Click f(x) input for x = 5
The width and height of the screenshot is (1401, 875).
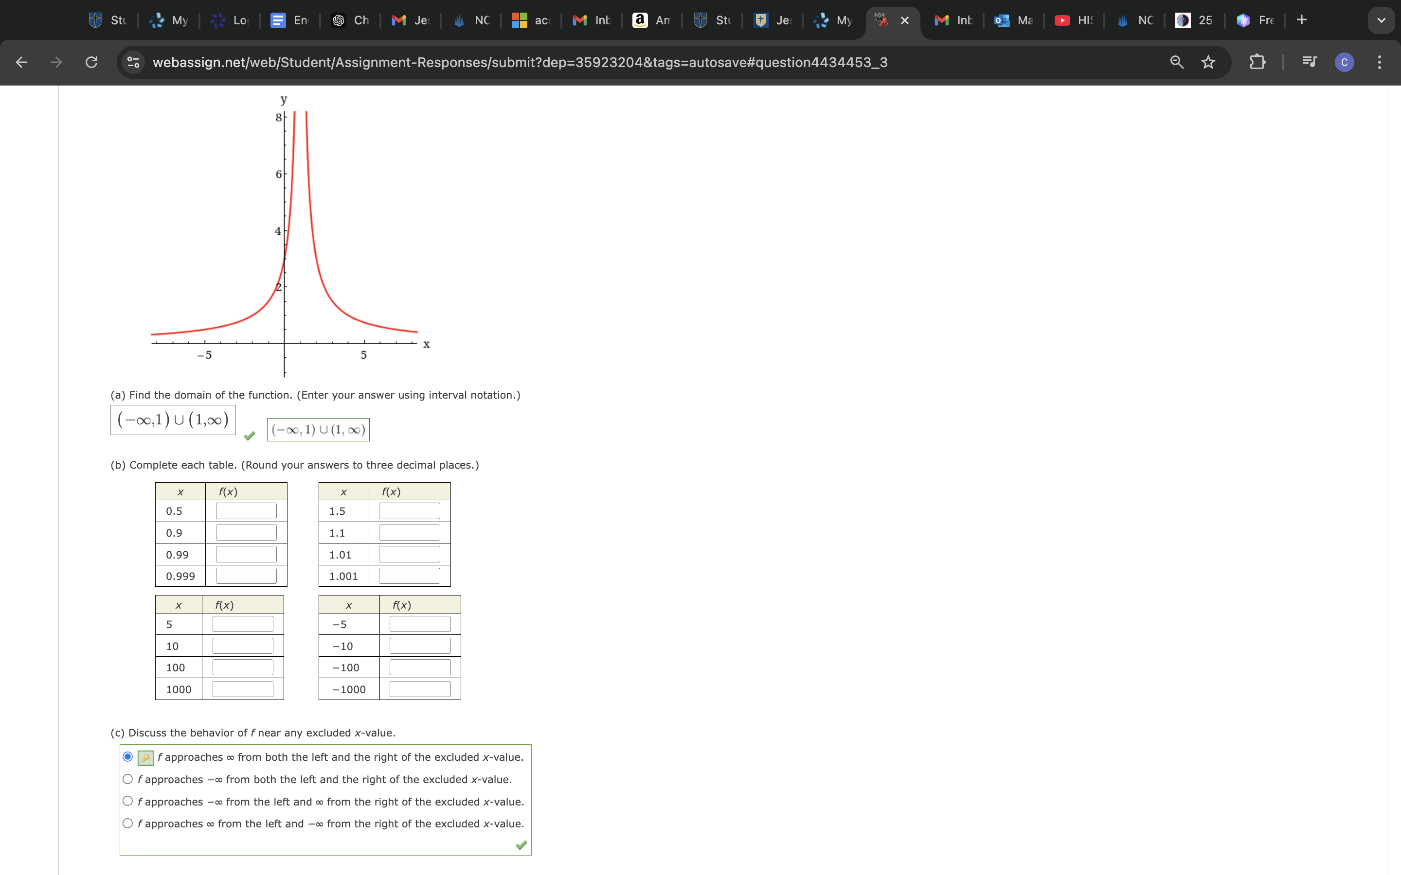(x=243, y=624)
